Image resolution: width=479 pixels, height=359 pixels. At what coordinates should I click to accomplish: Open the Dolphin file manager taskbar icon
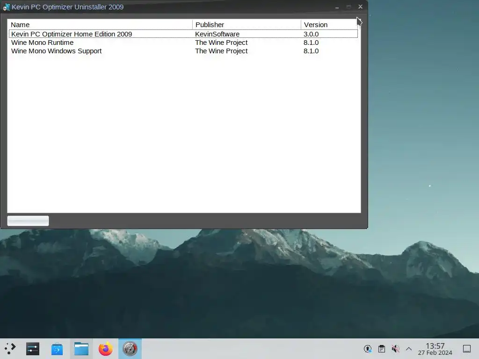[81, 349]
